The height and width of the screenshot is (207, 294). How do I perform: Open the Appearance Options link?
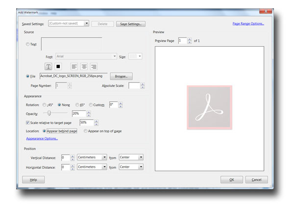(42, 139)
